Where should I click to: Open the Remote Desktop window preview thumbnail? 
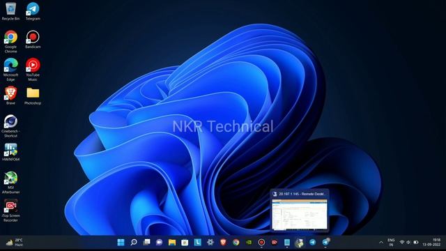pos(300,215)
